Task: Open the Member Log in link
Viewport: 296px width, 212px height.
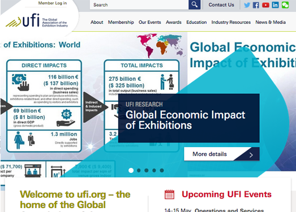Action: tap(53, 3)
